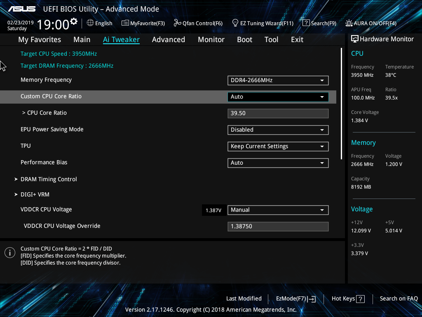Click Target DRAM Frequency : 2666MHz text
Screen dimensions: 422x317
point(67,66)
